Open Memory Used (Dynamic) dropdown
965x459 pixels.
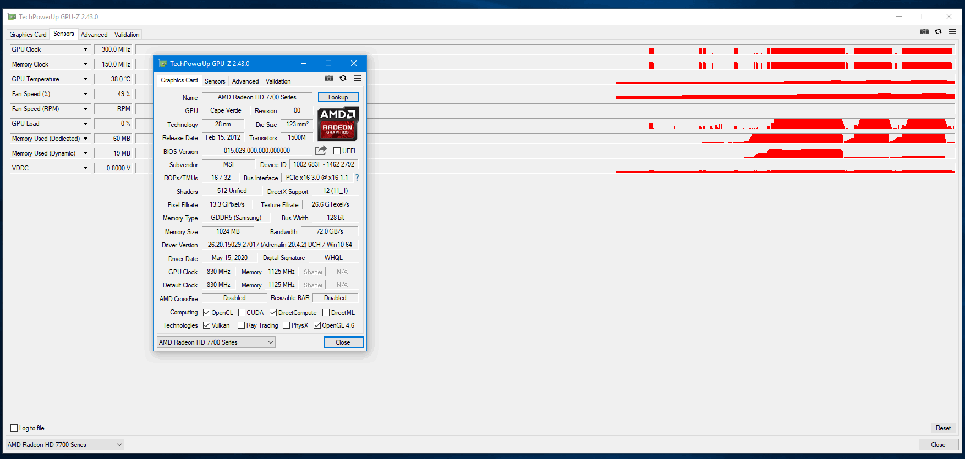[x=85, y=153]
